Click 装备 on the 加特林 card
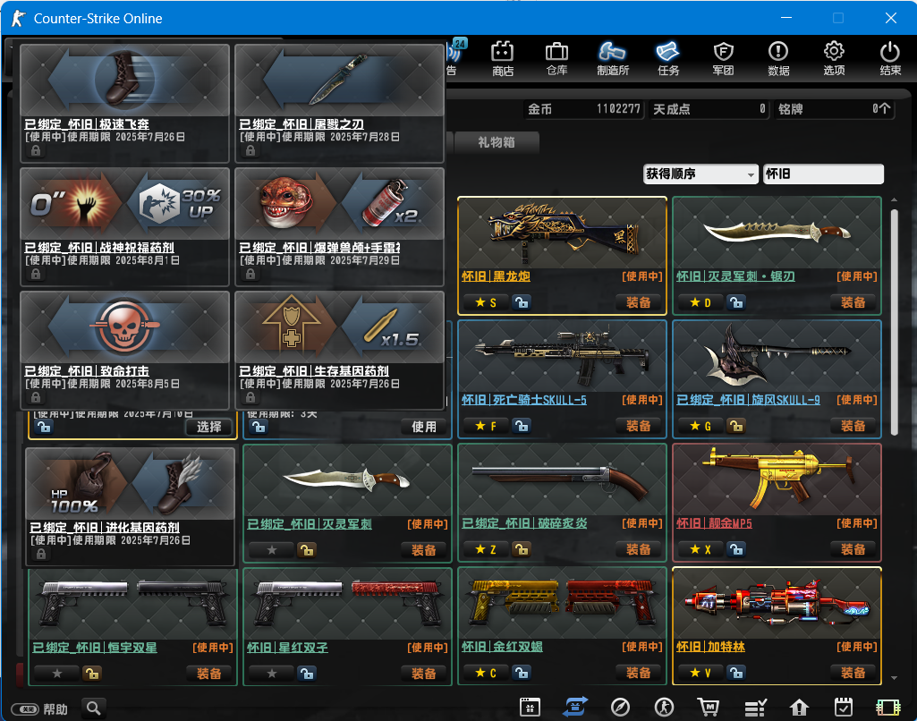 pos(853,673)
